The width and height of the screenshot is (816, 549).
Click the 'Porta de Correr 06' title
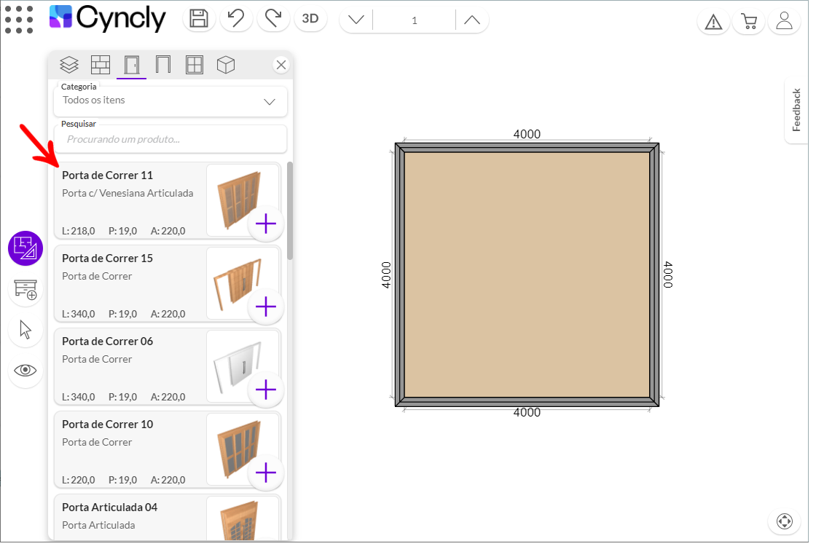pyautogui.click(x=108, y=341)
